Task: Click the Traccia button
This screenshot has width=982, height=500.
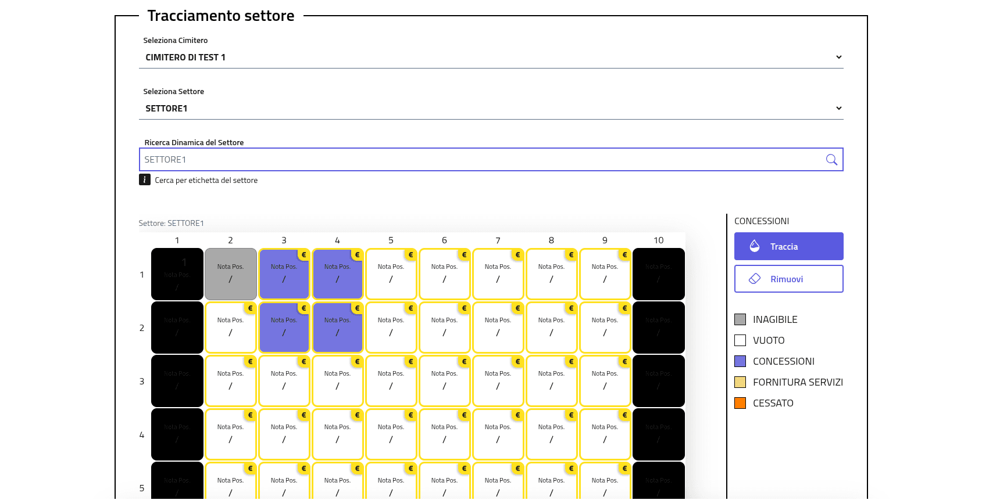Action: (788, 246)
